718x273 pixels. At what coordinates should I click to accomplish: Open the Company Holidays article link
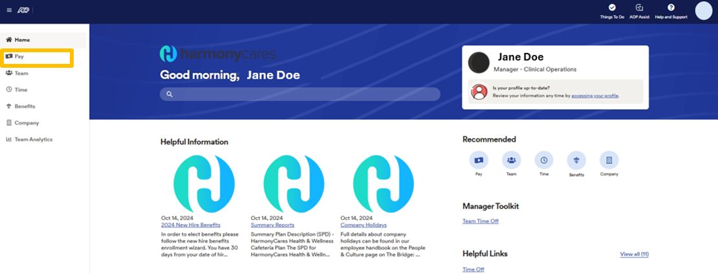click(x=364, y=225)
